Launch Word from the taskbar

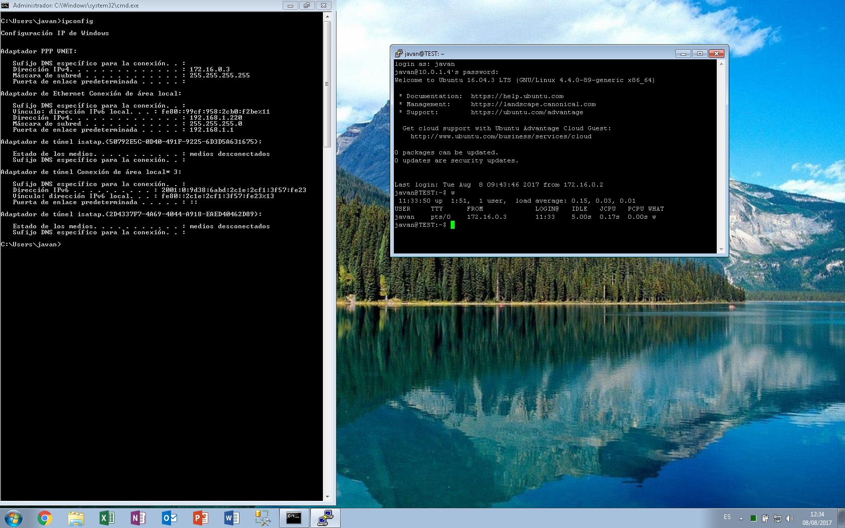pos(232,518)
